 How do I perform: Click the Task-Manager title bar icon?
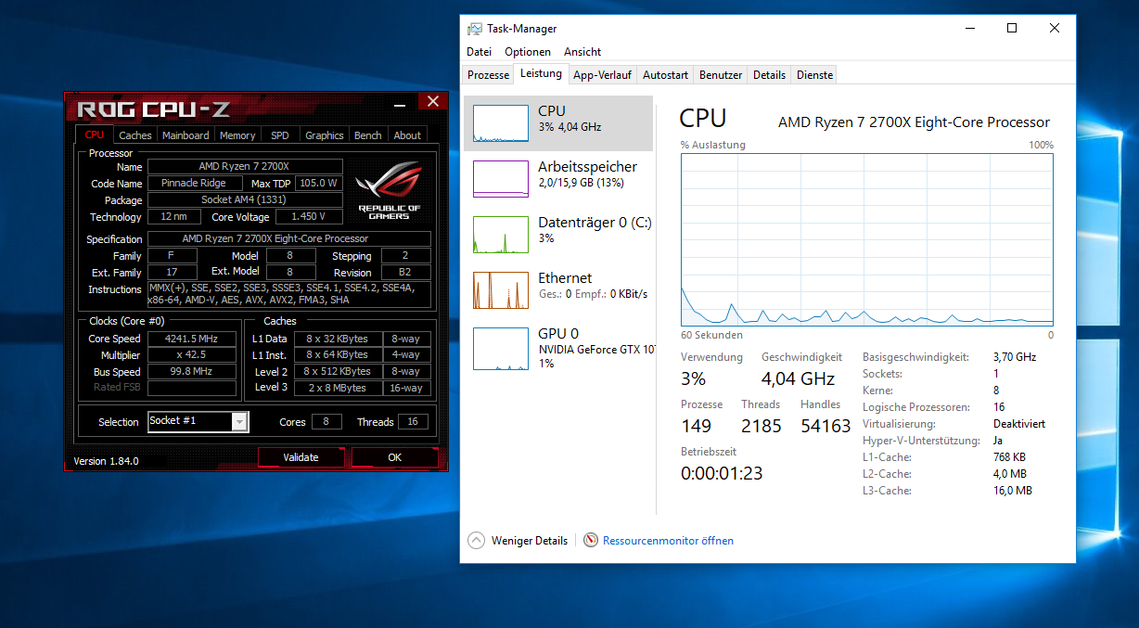(x=475, y=29)
